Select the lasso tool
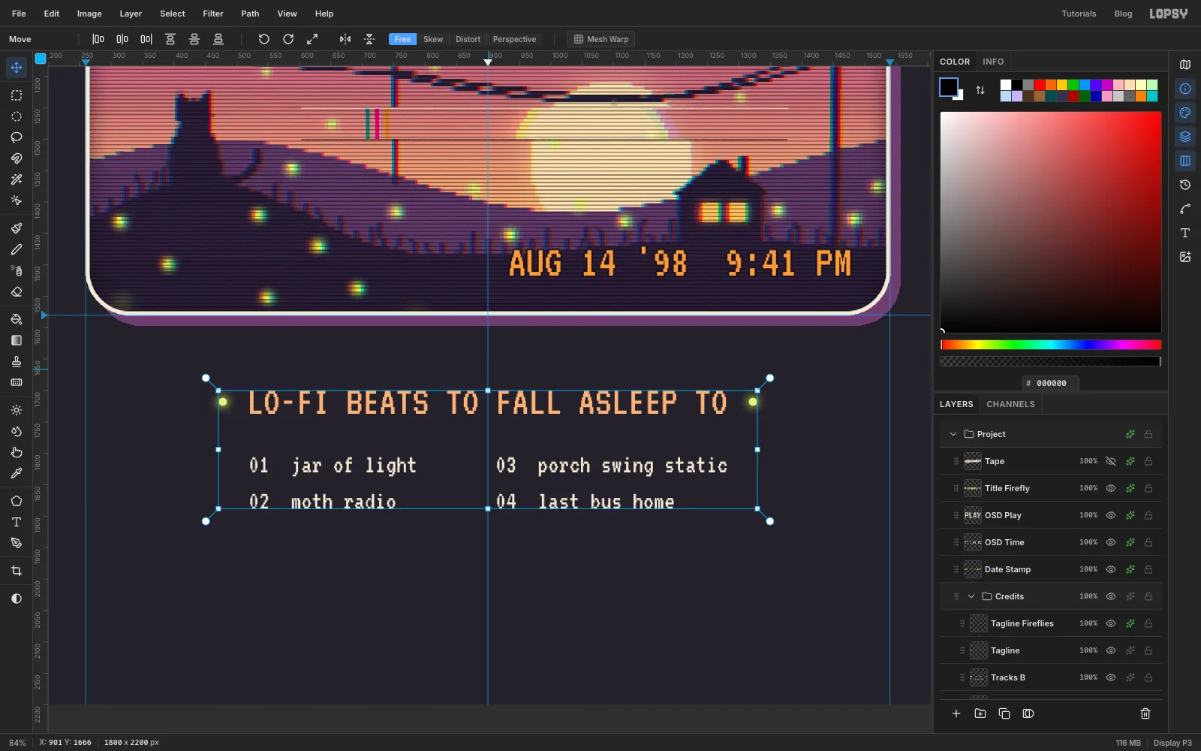The height and width of the screenshot is (751, 1201). (17, 137)
